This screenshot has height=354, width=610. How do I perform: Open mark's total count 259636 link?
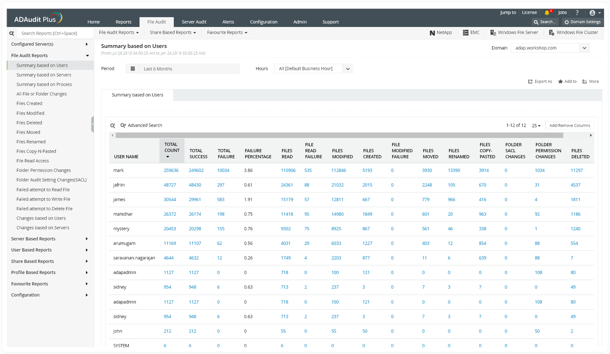tap(171, 170)
